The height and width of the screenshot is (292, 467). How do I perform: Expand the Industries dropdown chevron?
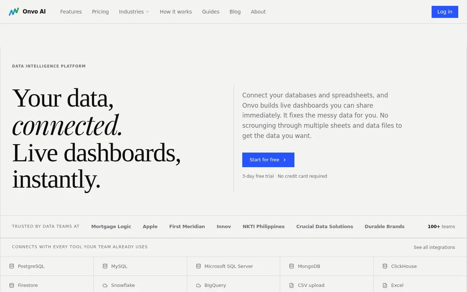[147, 12]
